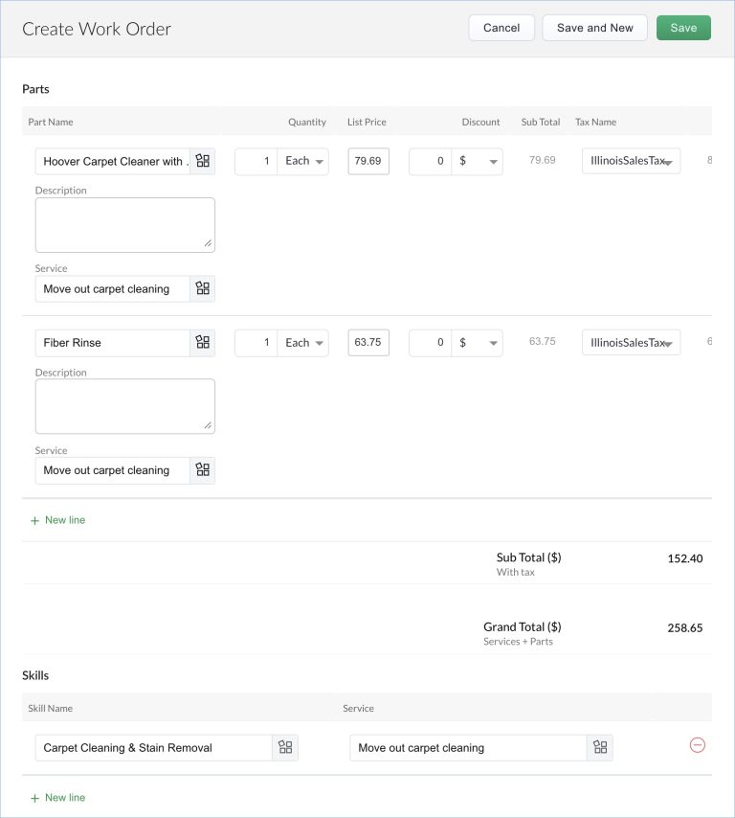
Task: Open service lookup under Hoover Carpet Cleaner part
Action: pyautogui.click(x=202, y=288)
